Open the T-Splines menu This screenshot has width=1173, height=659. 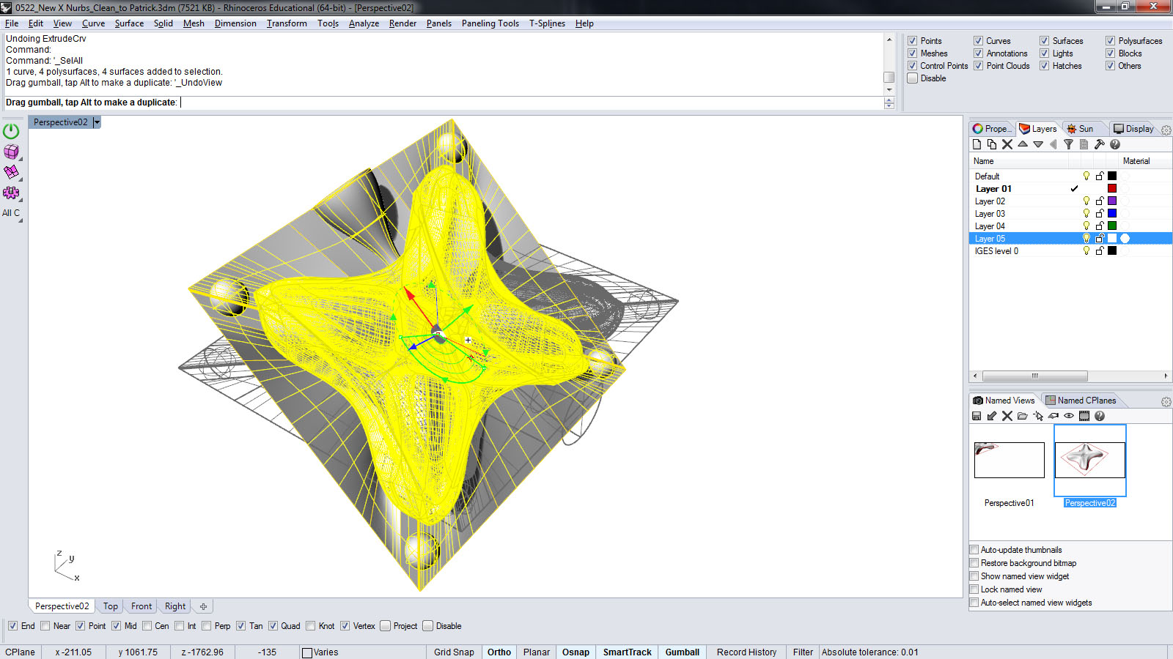[547, 23]
